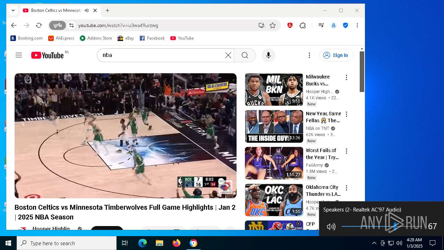Open the extensions puzzle icon
Viewport: 444px width, 250px height.
pos(302,25)
